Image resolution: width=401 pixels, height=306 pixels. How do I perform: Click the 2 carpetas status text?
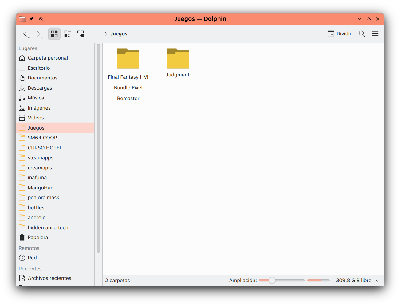[x=118, y=281]
